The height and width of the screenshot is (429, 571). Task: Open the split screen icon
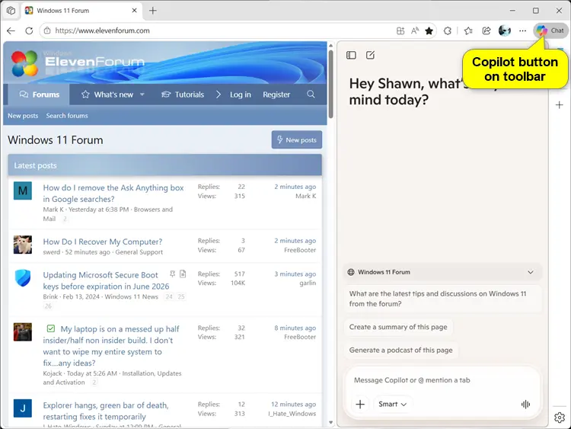click(x=400, y=30)
